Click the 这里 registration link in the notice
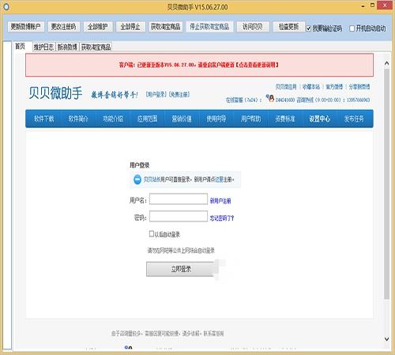This screenshot has width=395, height=355. click(x=220, y=179)
